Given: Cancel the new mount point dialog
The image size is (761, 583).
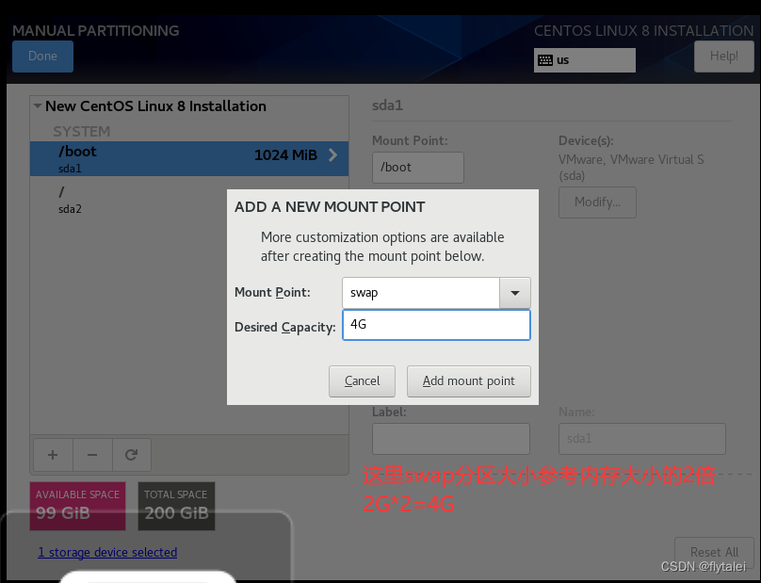Looking at the screenshot, I should click(362, 381).
